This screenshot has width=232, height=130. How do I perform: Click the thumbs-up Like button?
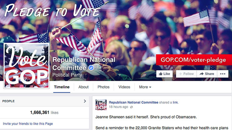pyautogui.click(x=164, y=74)
